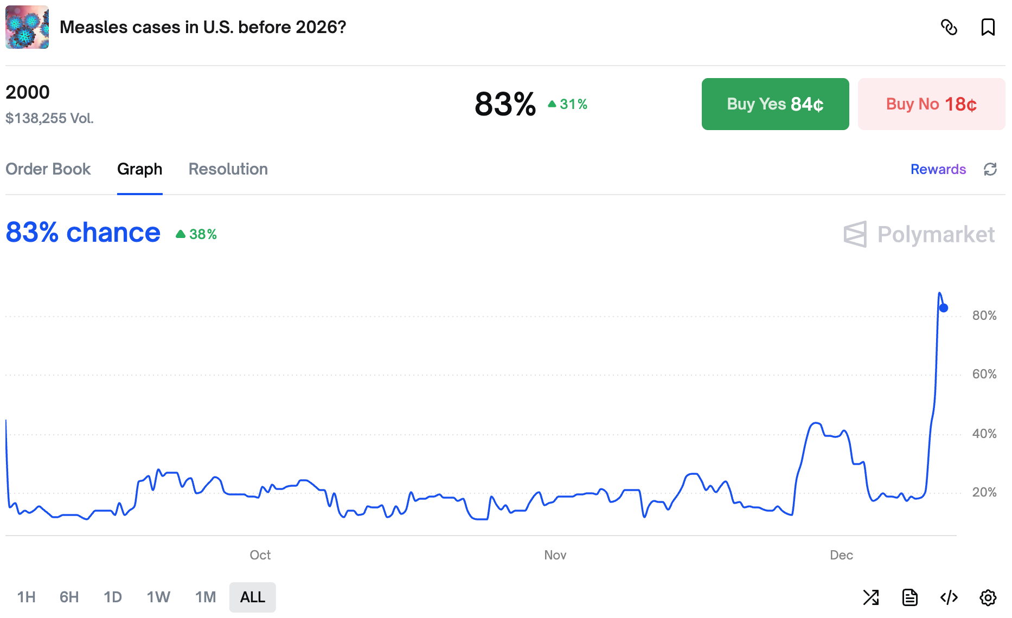1012x618 pixels.
Task: Click the measles market thumbnail image
Action: [27, 27]
